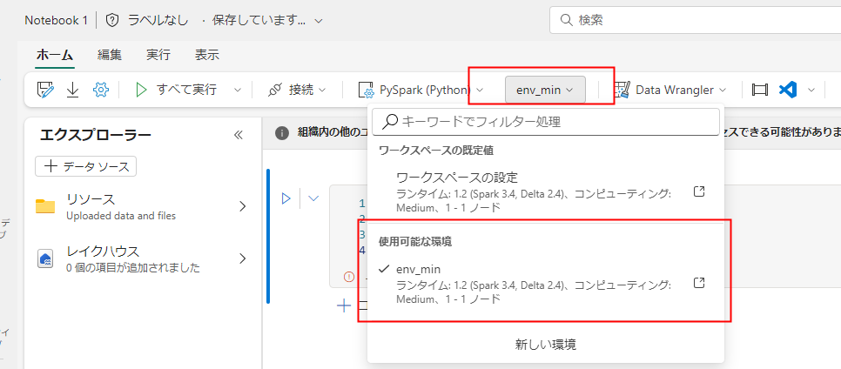
Task: Expand the レイクハウス item
Action: (x=143, y=258)
